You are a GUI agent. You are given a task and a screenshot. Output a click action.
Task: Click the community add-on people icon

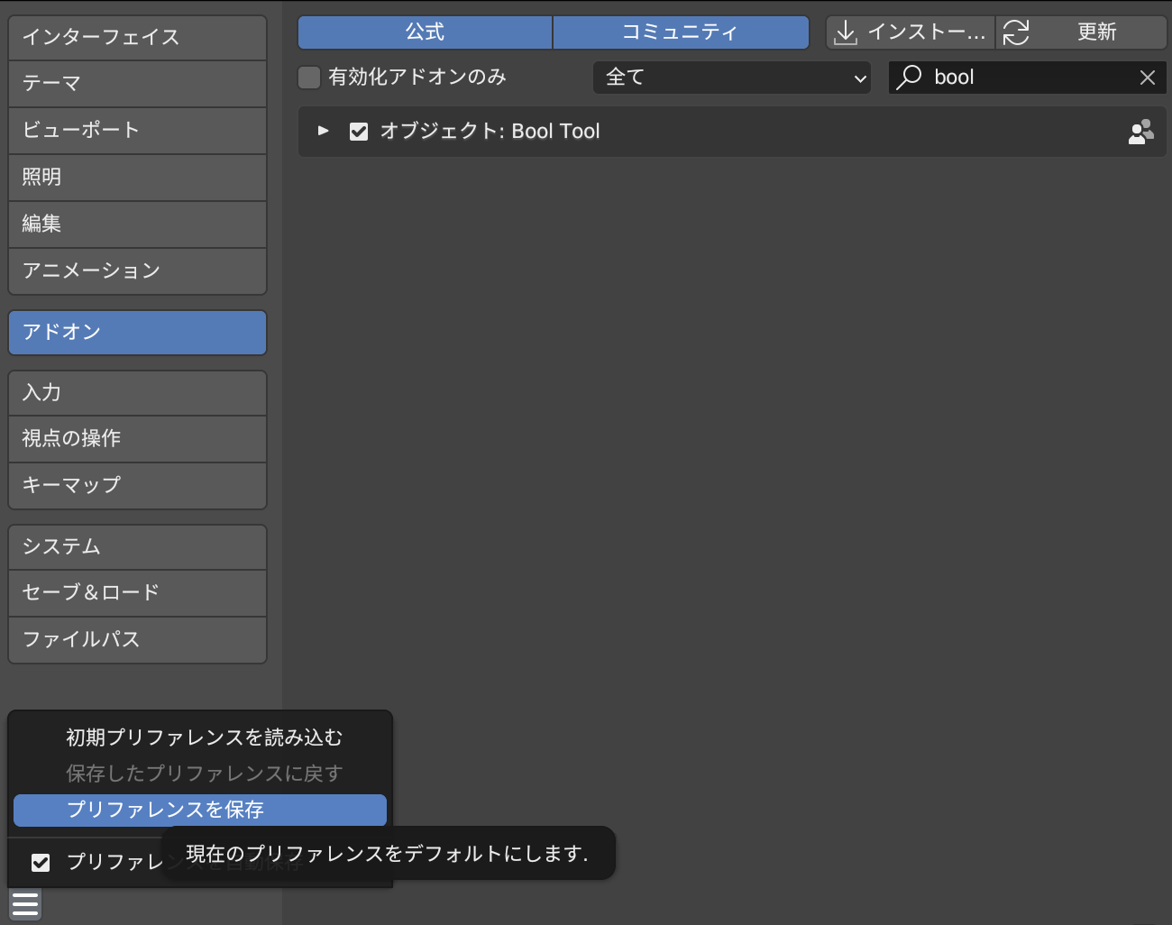[x=1140, y=132]
